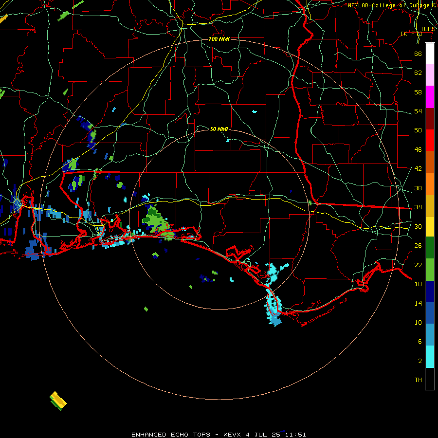This screenshot has width=438, height=438.
Task: Click the navy blue legend swatch
Action: pyautogui.click(x=430, y=292)
